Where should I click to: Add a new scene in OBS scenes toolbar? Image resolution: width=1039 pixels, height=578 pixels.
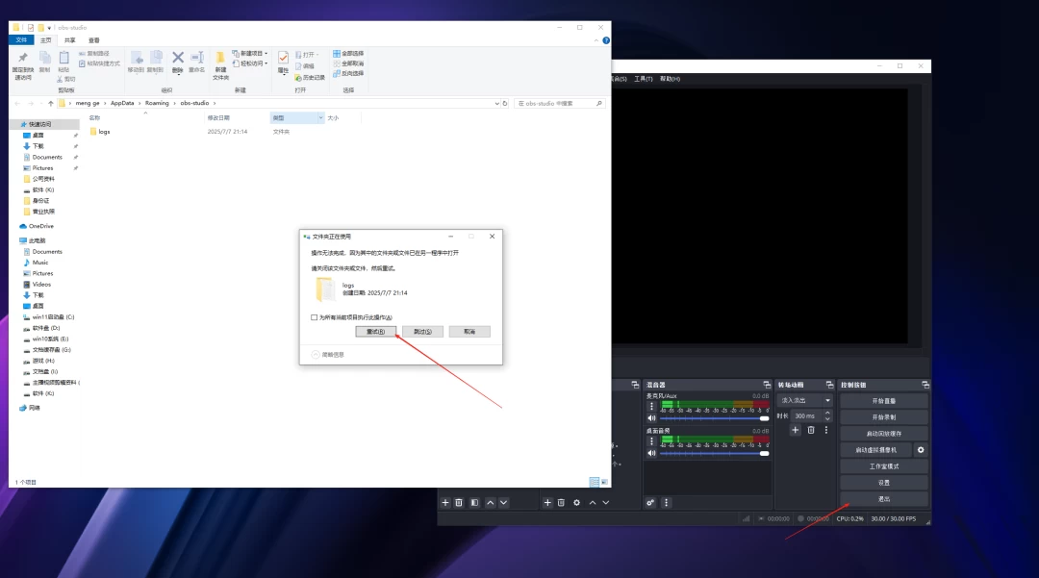[445, 503]
